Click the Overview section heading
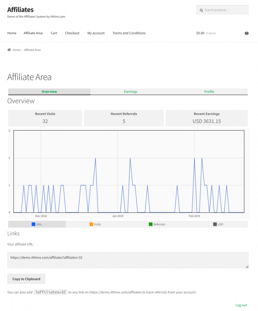 [21, 101]
